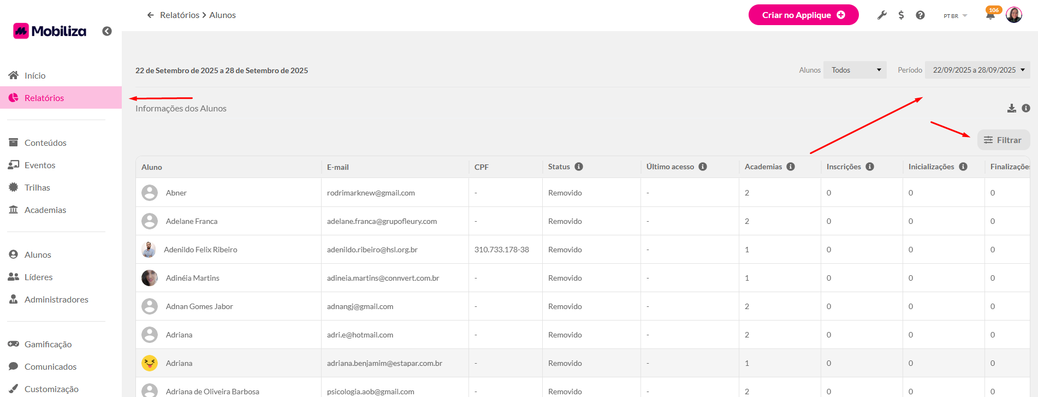Click the Relatórios breadcrumb link
This screenshot has width=1038, height=397.
click(x=180, y=15)
